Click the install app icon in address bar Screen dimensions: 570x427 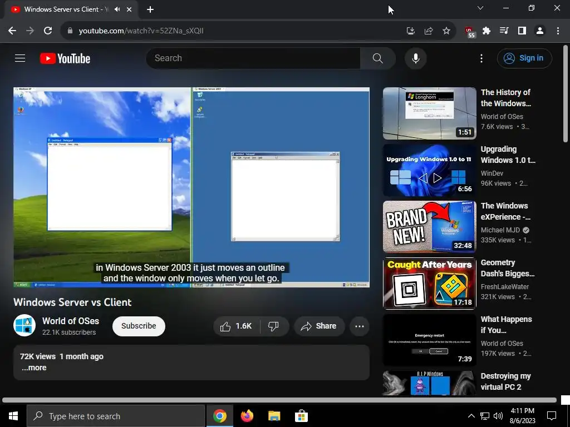[410, 31]
